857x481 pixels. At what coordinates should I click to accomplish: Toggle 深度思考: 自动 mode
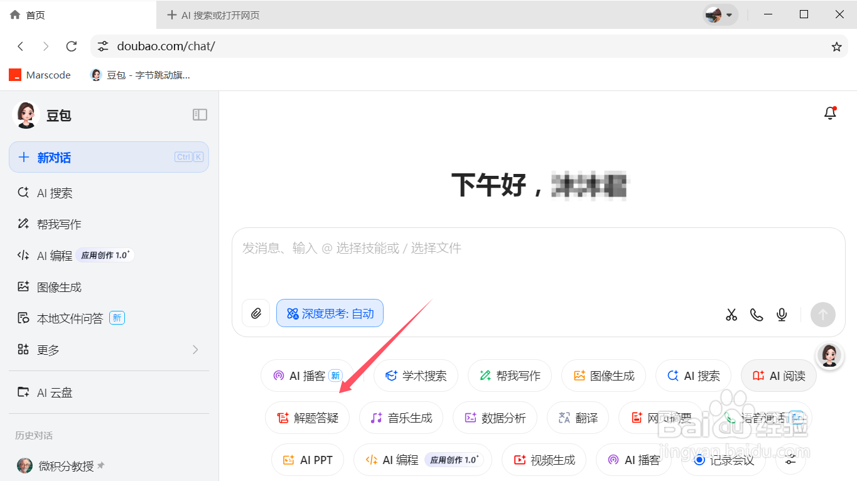tap(330, 313)
